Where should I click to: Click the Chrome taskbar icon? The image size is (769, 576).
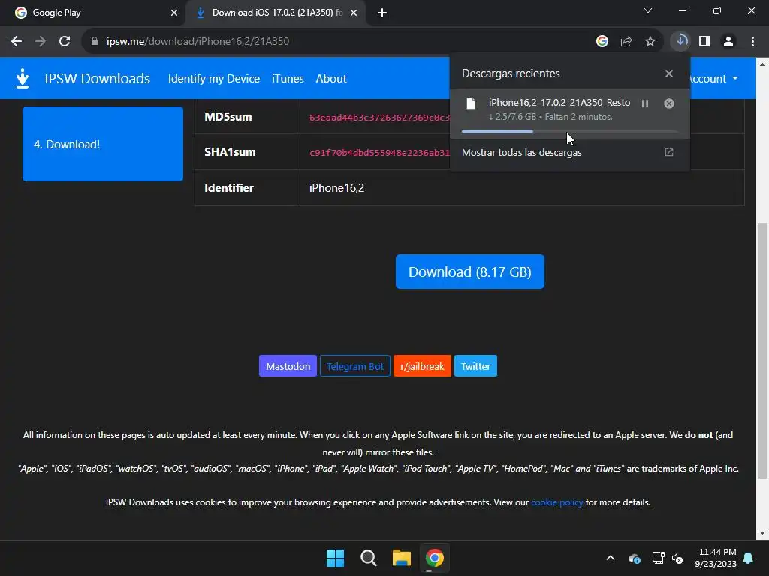[435, 558]
